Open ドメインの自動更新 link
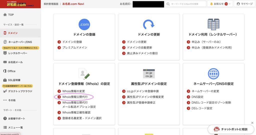Screen dimensions: 256x135 pyautogui.click(x=139, y=48)
